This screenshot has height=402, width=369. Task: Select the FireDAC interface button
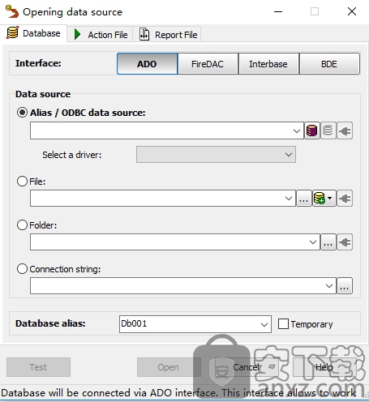click(x=208, y=64)
